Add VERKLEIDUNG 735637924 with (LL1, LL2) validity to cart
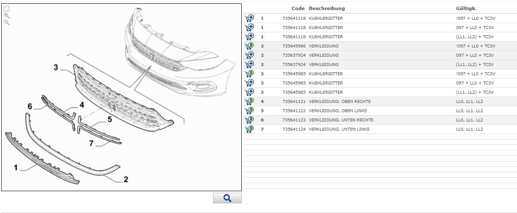This screenshot has height=213, width=517. click(250, 64)
